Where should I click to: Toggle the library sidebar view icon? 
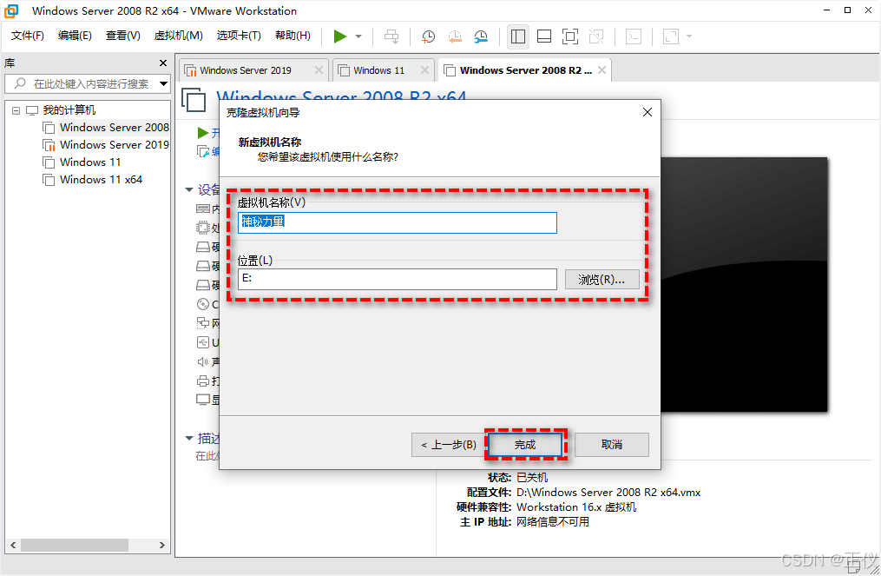[x=518, y=36]
